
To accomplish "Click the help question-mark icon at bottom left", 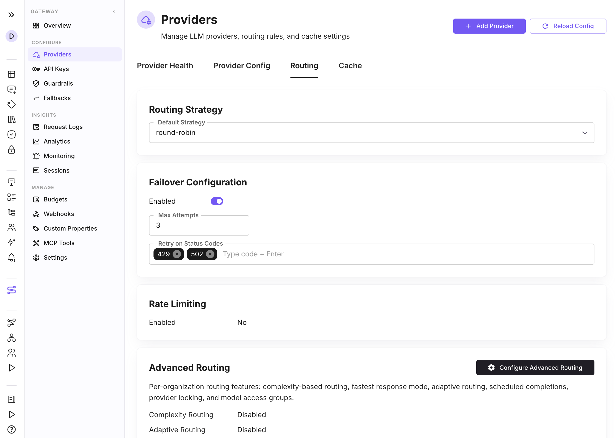I will 11,429.
